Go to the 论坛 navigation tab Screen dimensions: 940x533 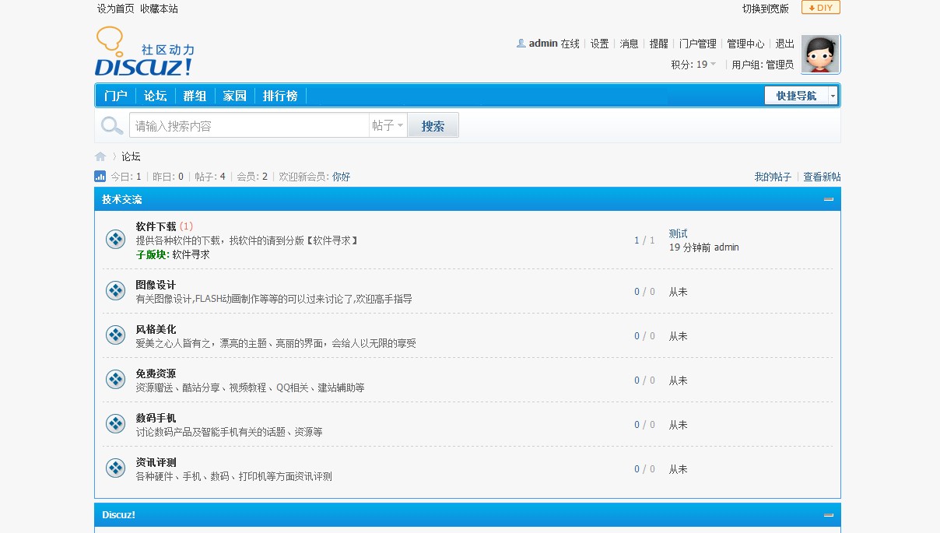[156, 96]
